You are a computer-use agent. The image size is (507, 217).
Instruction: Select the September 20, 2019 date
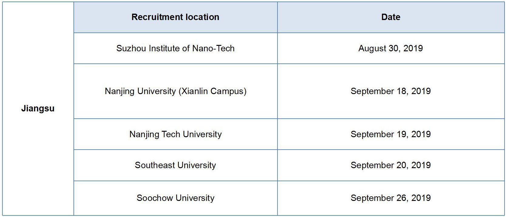click(391, 165)
